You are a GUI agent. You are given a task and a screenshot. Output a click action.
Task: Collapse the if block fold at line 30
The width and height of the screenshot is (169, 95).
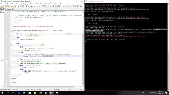pyautogui.click(x=11, y=36)
